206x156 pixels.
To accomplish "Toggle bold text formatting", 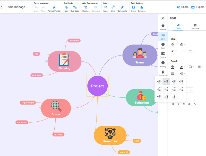I will click(x=173, y=104).
